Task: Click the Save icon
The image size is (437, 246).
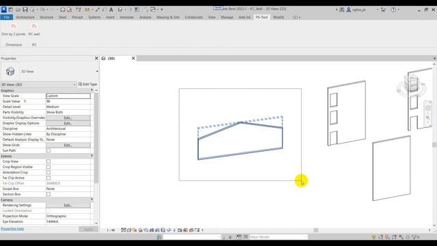Action: 25,10
